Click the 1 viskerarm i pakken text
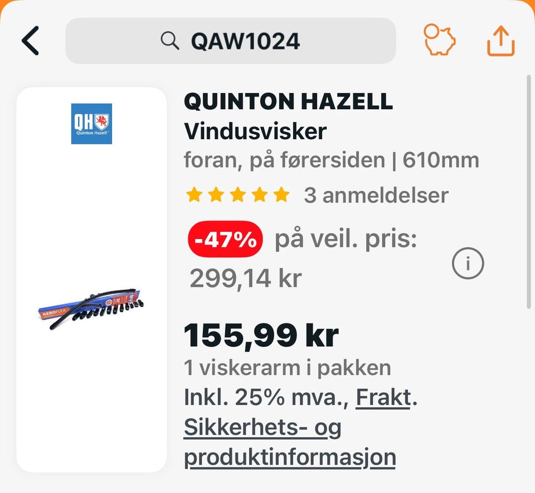 pos(288,368)
